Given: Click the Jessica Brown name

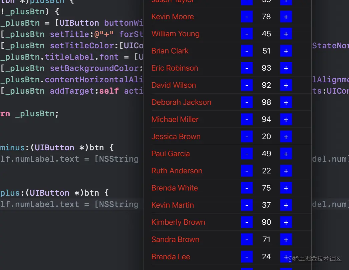Looking at the screenshot, I should [x=176, y=137].
